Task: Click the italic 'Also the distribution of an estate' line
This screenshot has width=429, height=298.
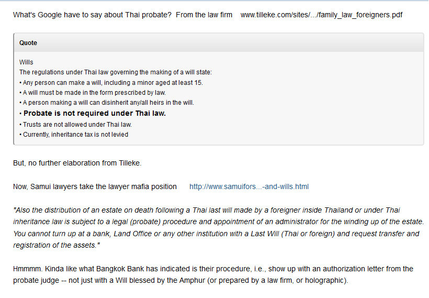Action: (207, 211)
